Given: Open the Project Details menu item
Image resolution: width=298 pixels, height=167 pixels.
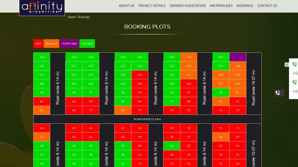Looking at the screenshot, I should pyautogui.click(x=152, y=6).
